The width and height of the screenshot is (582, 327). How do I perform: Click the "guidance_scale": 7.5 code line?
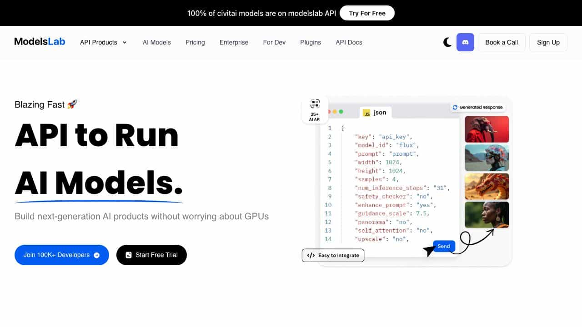(392, 213)
